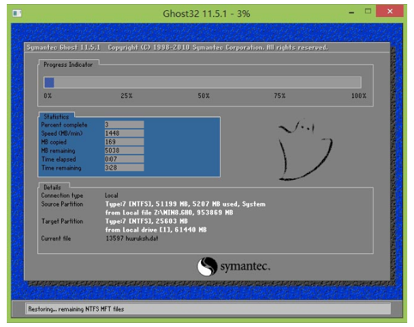Click the 100% label under progress bar

[358, 96]
